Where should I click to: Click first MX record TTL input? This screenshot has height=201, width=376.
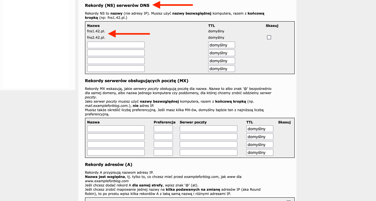[x=260, y=129]
